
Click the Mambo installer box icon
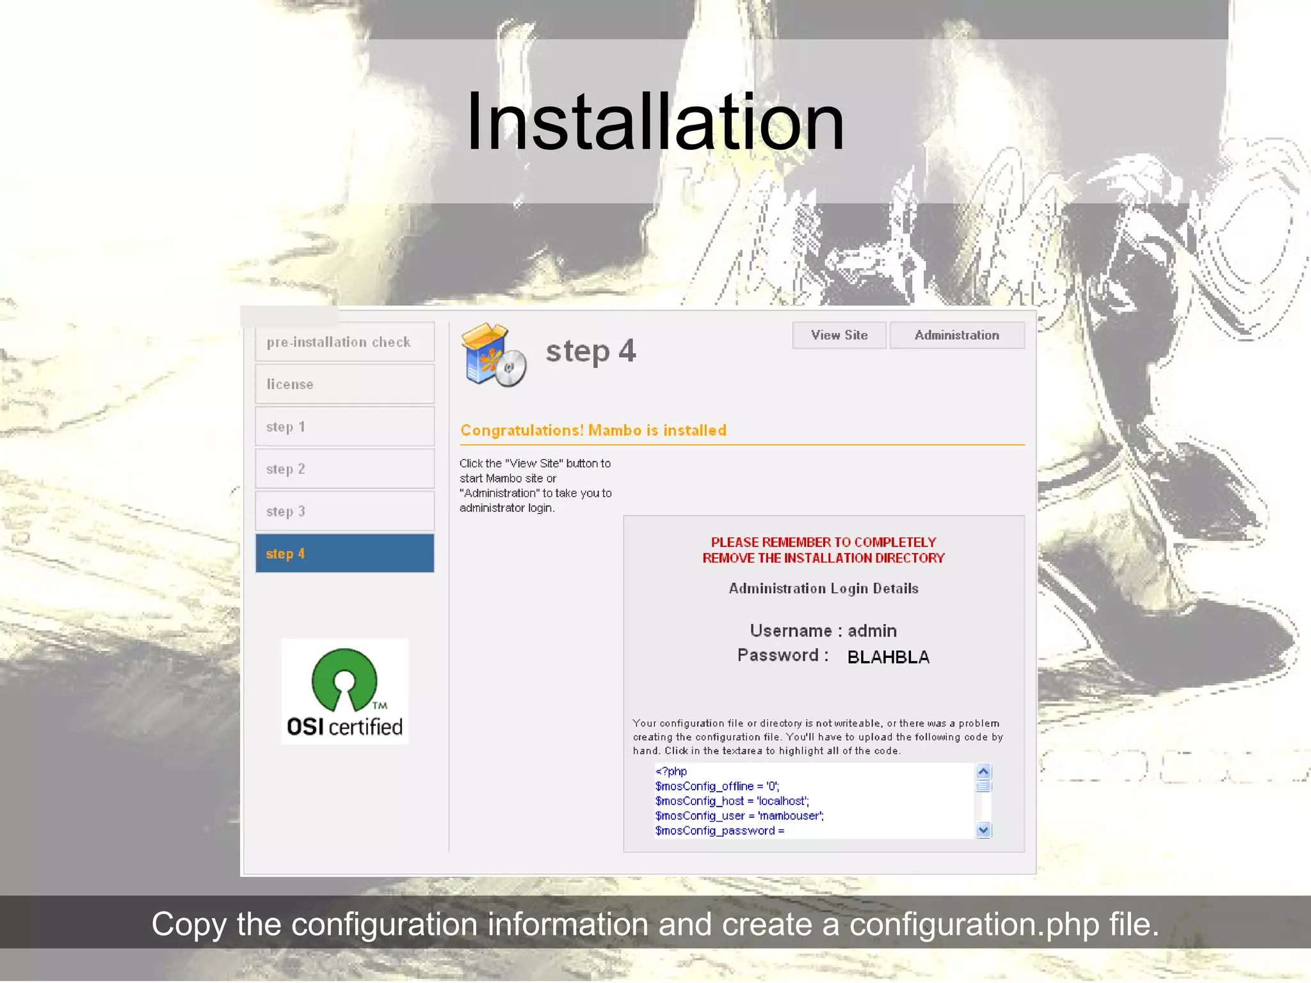point(494,355)
